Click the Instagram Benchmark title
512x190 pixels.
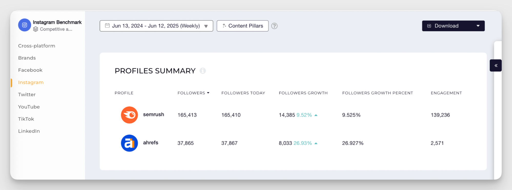tap(57, 22)
